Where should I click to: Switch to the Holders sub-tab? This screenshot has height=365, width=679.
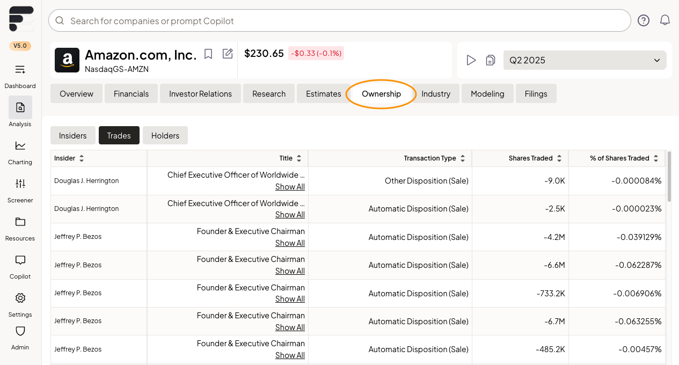[165, 135]
